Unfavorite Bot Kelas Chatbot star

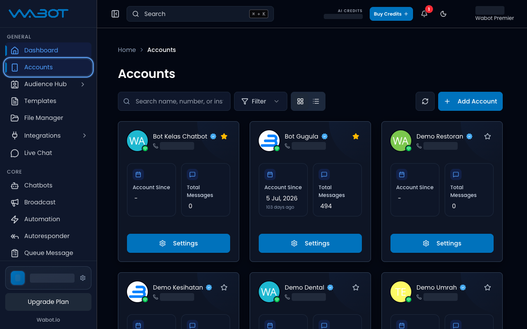[x=224, y=136]
